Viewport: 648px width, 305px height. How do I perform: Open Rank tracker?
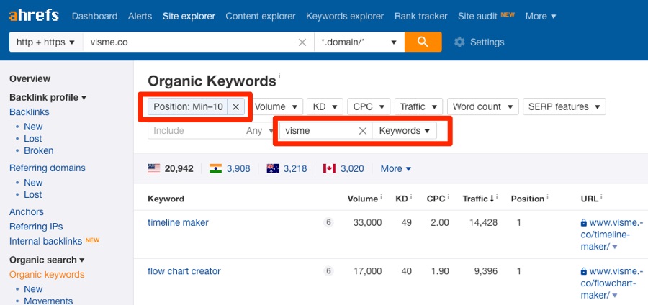point(420,16)
